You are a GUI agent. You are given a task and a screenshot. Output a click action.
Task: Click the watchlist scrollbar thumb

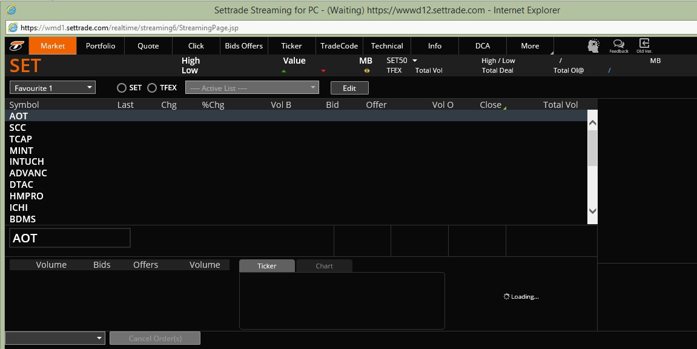click(x=592, y=148)
